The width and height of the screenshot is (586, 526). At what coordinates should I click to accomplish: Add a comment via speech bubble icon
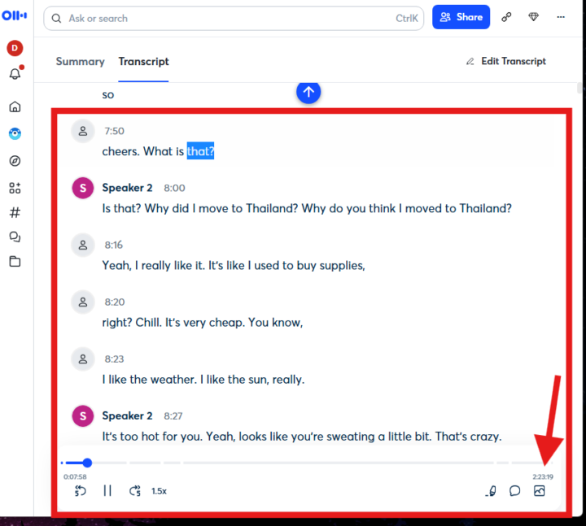[x=514, y=490]
